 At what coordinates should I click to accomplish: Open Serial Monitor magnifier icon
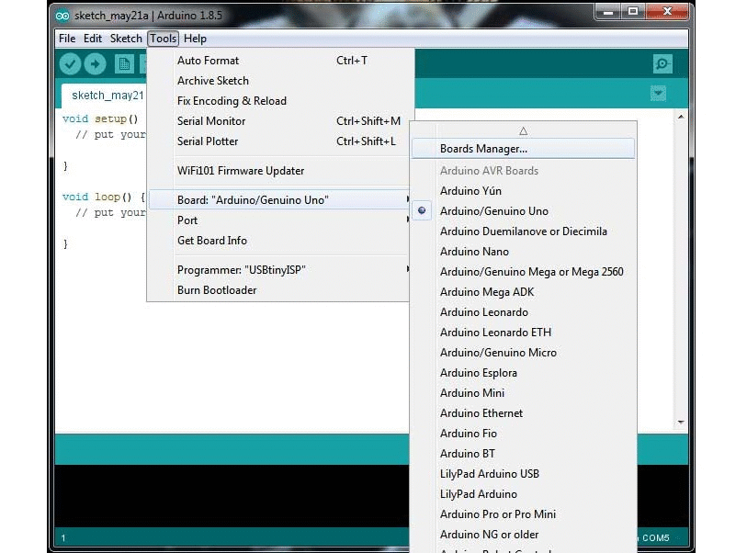tap(662, 63)
